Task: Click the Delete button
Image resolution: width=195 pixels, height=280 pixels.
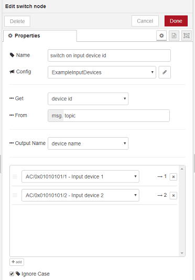Action: 17,21
